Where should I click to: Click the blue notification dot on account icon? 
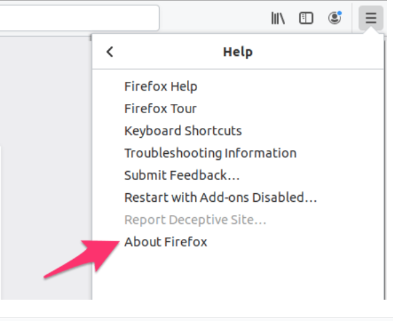(x=339, y=13)
